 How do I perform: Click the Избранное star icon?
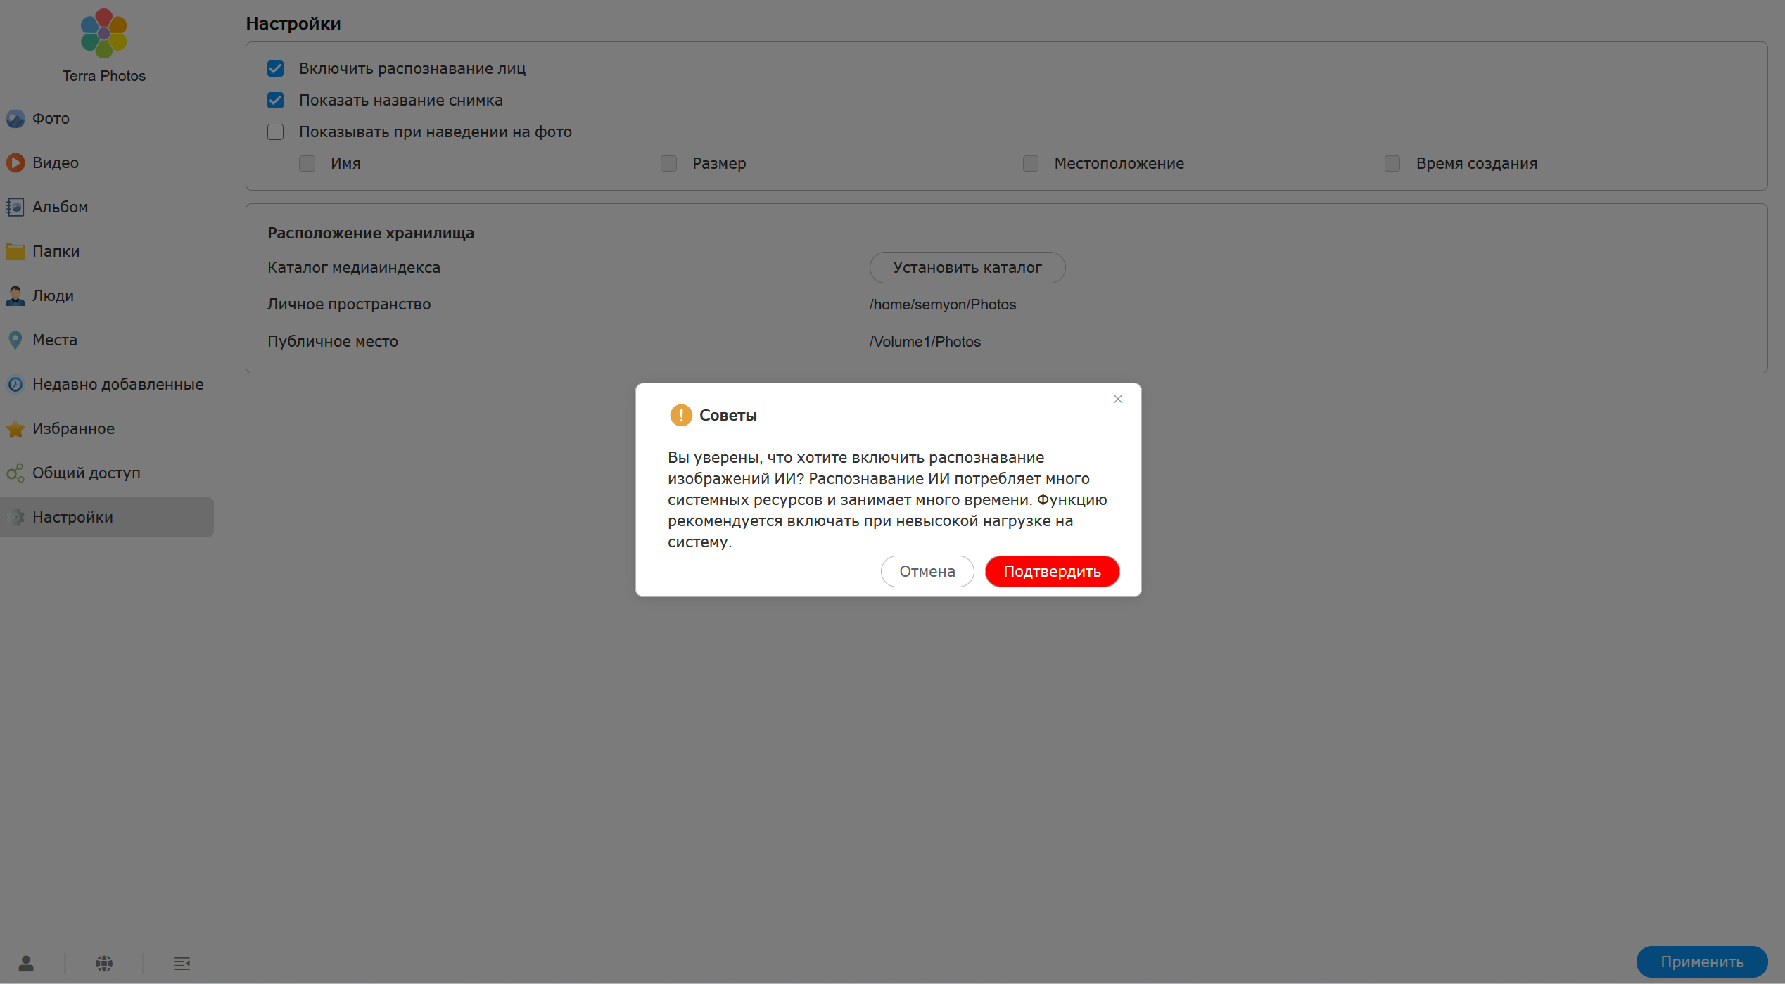15,428
